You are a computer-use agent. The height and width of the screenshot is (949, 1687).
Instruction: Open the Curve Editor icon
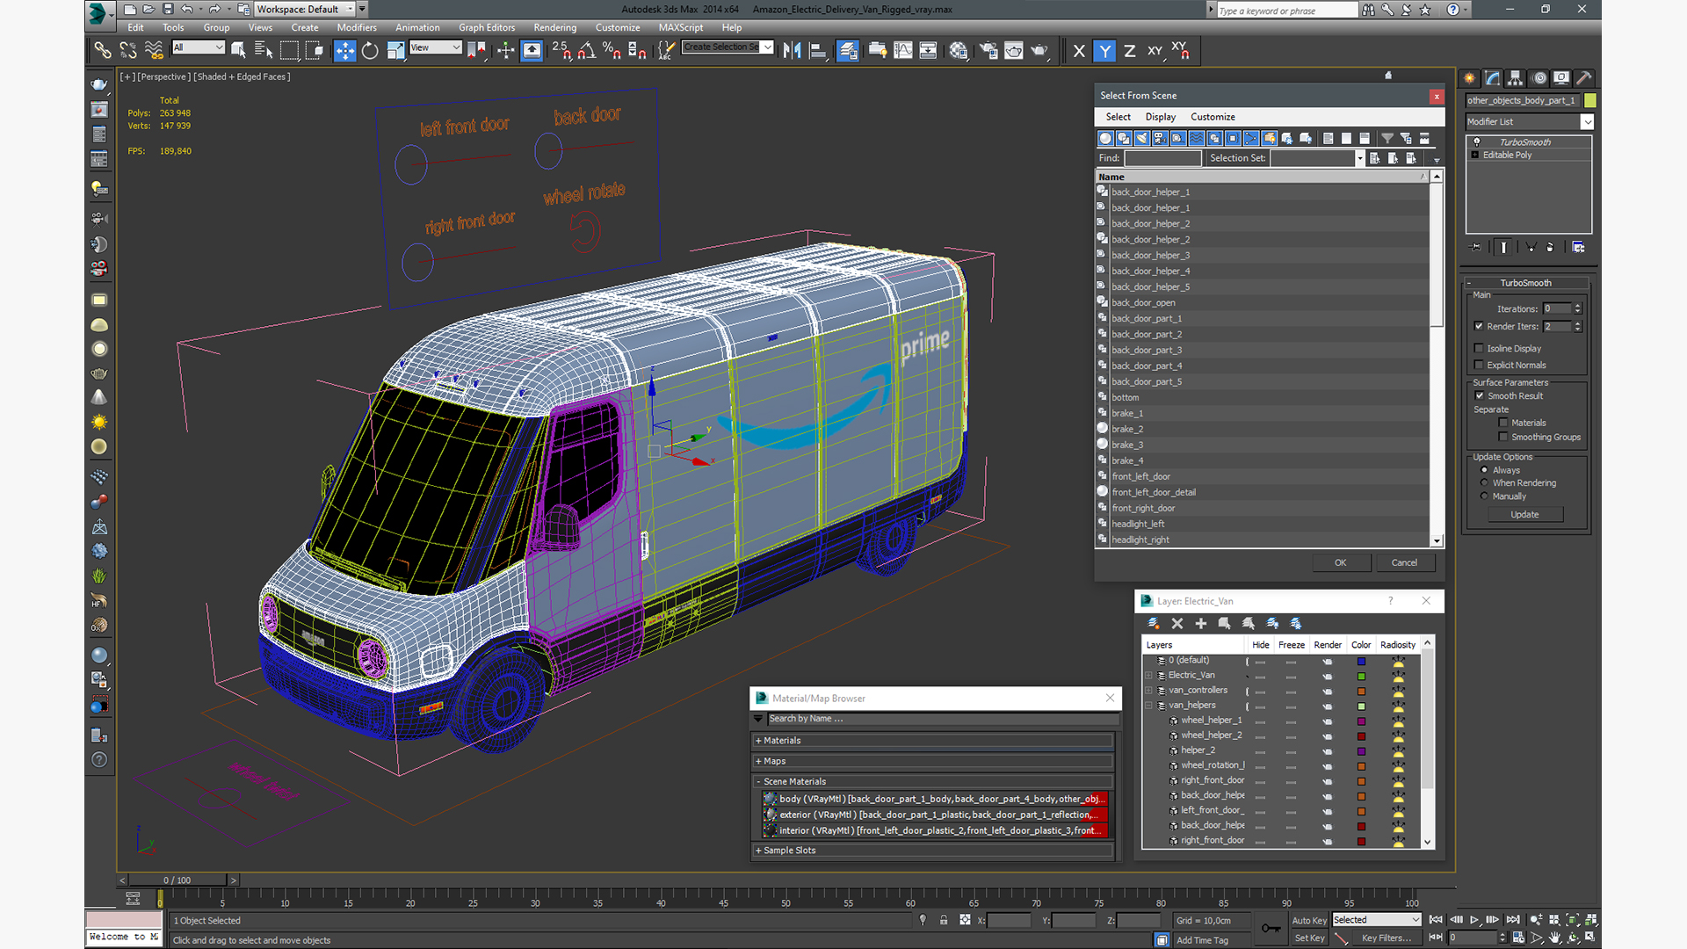point(902,51)
